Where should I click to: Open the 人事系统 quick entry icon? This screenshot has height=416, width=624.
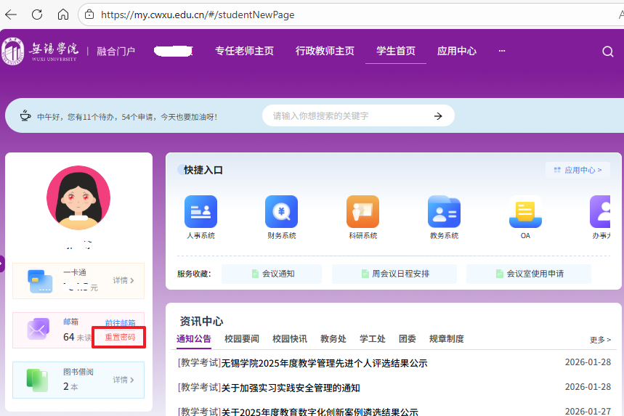click(x=200, y=212)
